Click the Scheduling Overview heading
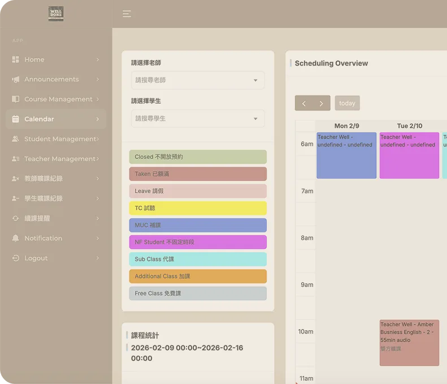The width and height of the screenshot is (447, 384). (x=331, y=63)
